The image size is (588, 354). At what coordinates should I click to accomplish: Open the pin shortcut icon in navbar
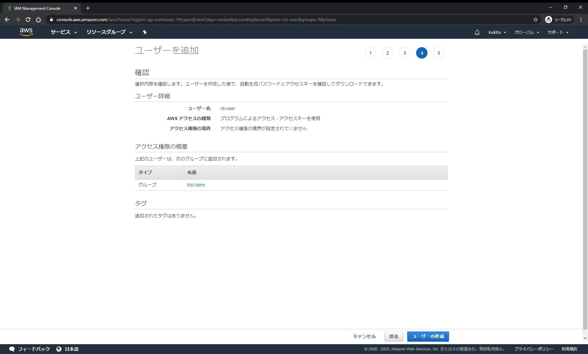click(x=145, y=32)
